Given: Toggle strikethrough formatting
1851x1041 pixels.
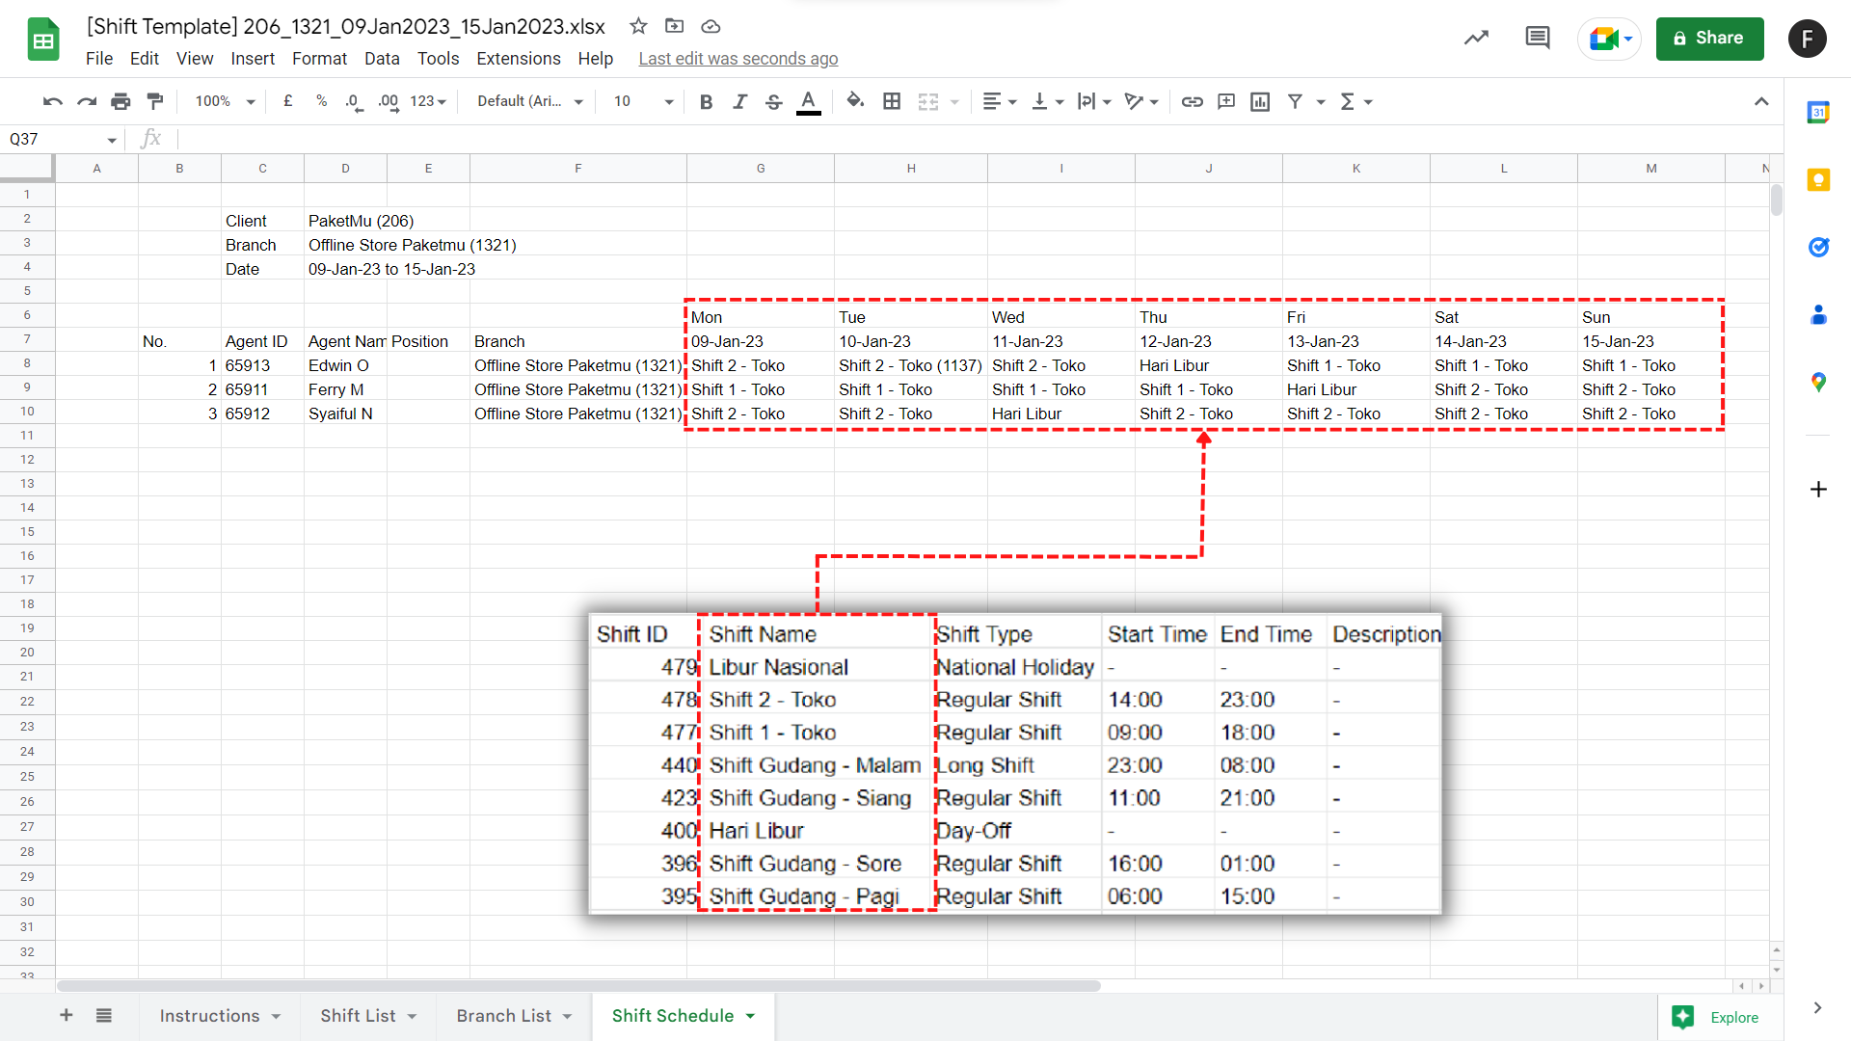Looking at the screenshot, I should tap(773, 101).
